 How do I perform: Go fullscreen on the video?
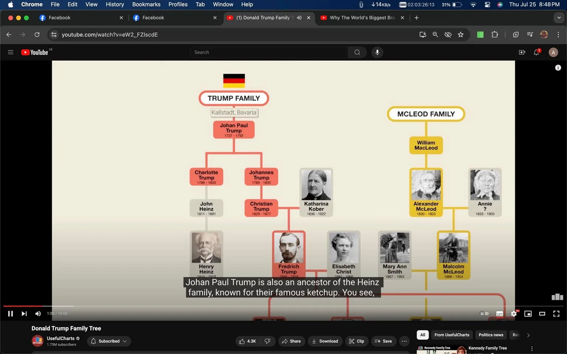[x=556, y=313]
